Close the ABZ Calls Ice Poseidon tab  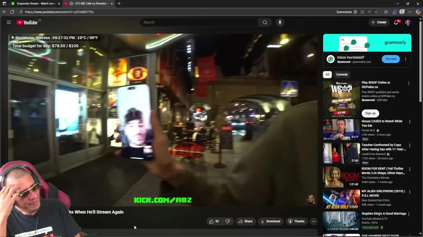(x=112, y=4)
